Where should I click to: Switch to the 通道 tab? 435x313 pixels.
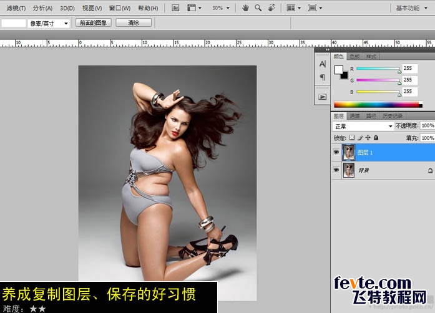click(354, 116)
